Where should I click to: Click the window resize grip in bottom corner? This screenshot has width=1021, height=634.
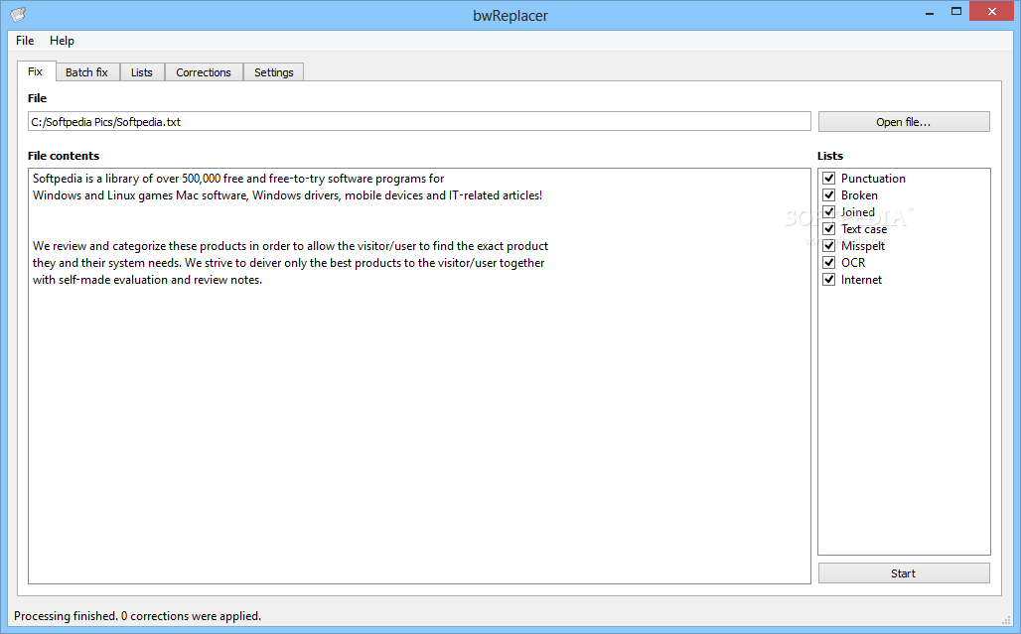click(x=1006, y=620)
